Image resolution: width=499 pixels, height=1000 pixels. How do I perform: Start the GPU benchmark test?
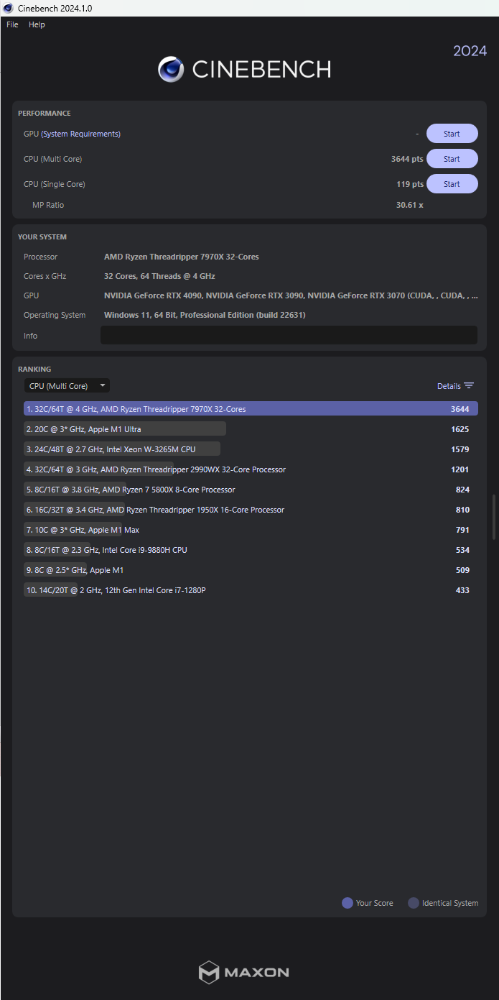tap(452, 134)
